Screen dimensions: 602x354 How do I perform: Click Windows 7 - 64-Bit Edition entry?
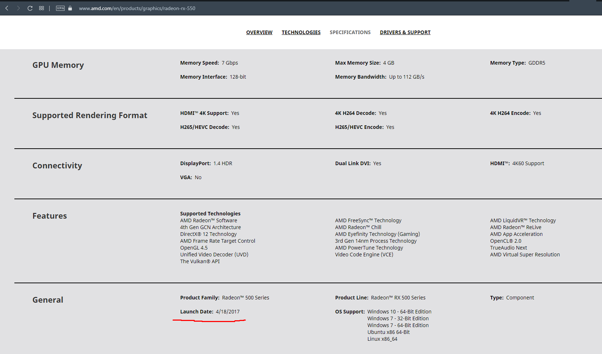(x=398, y=325)
